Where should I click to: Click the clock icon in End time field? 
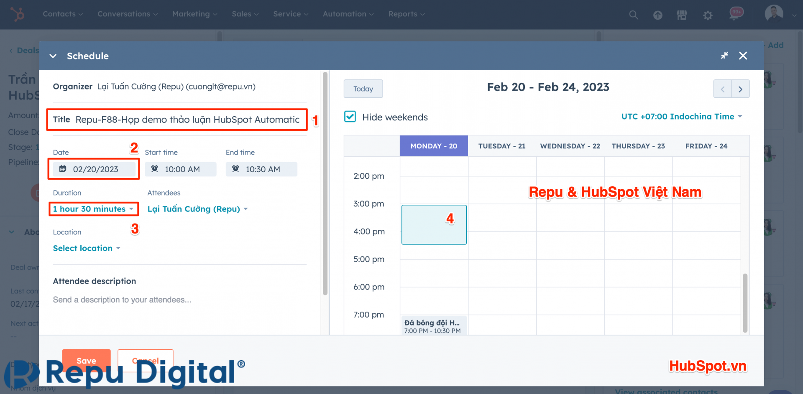(x=235, y=169)
